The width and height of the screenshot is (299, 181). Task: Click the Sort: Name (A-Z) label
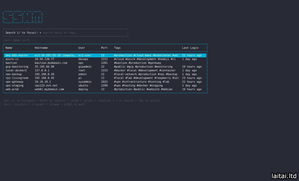tap(17, 40)
